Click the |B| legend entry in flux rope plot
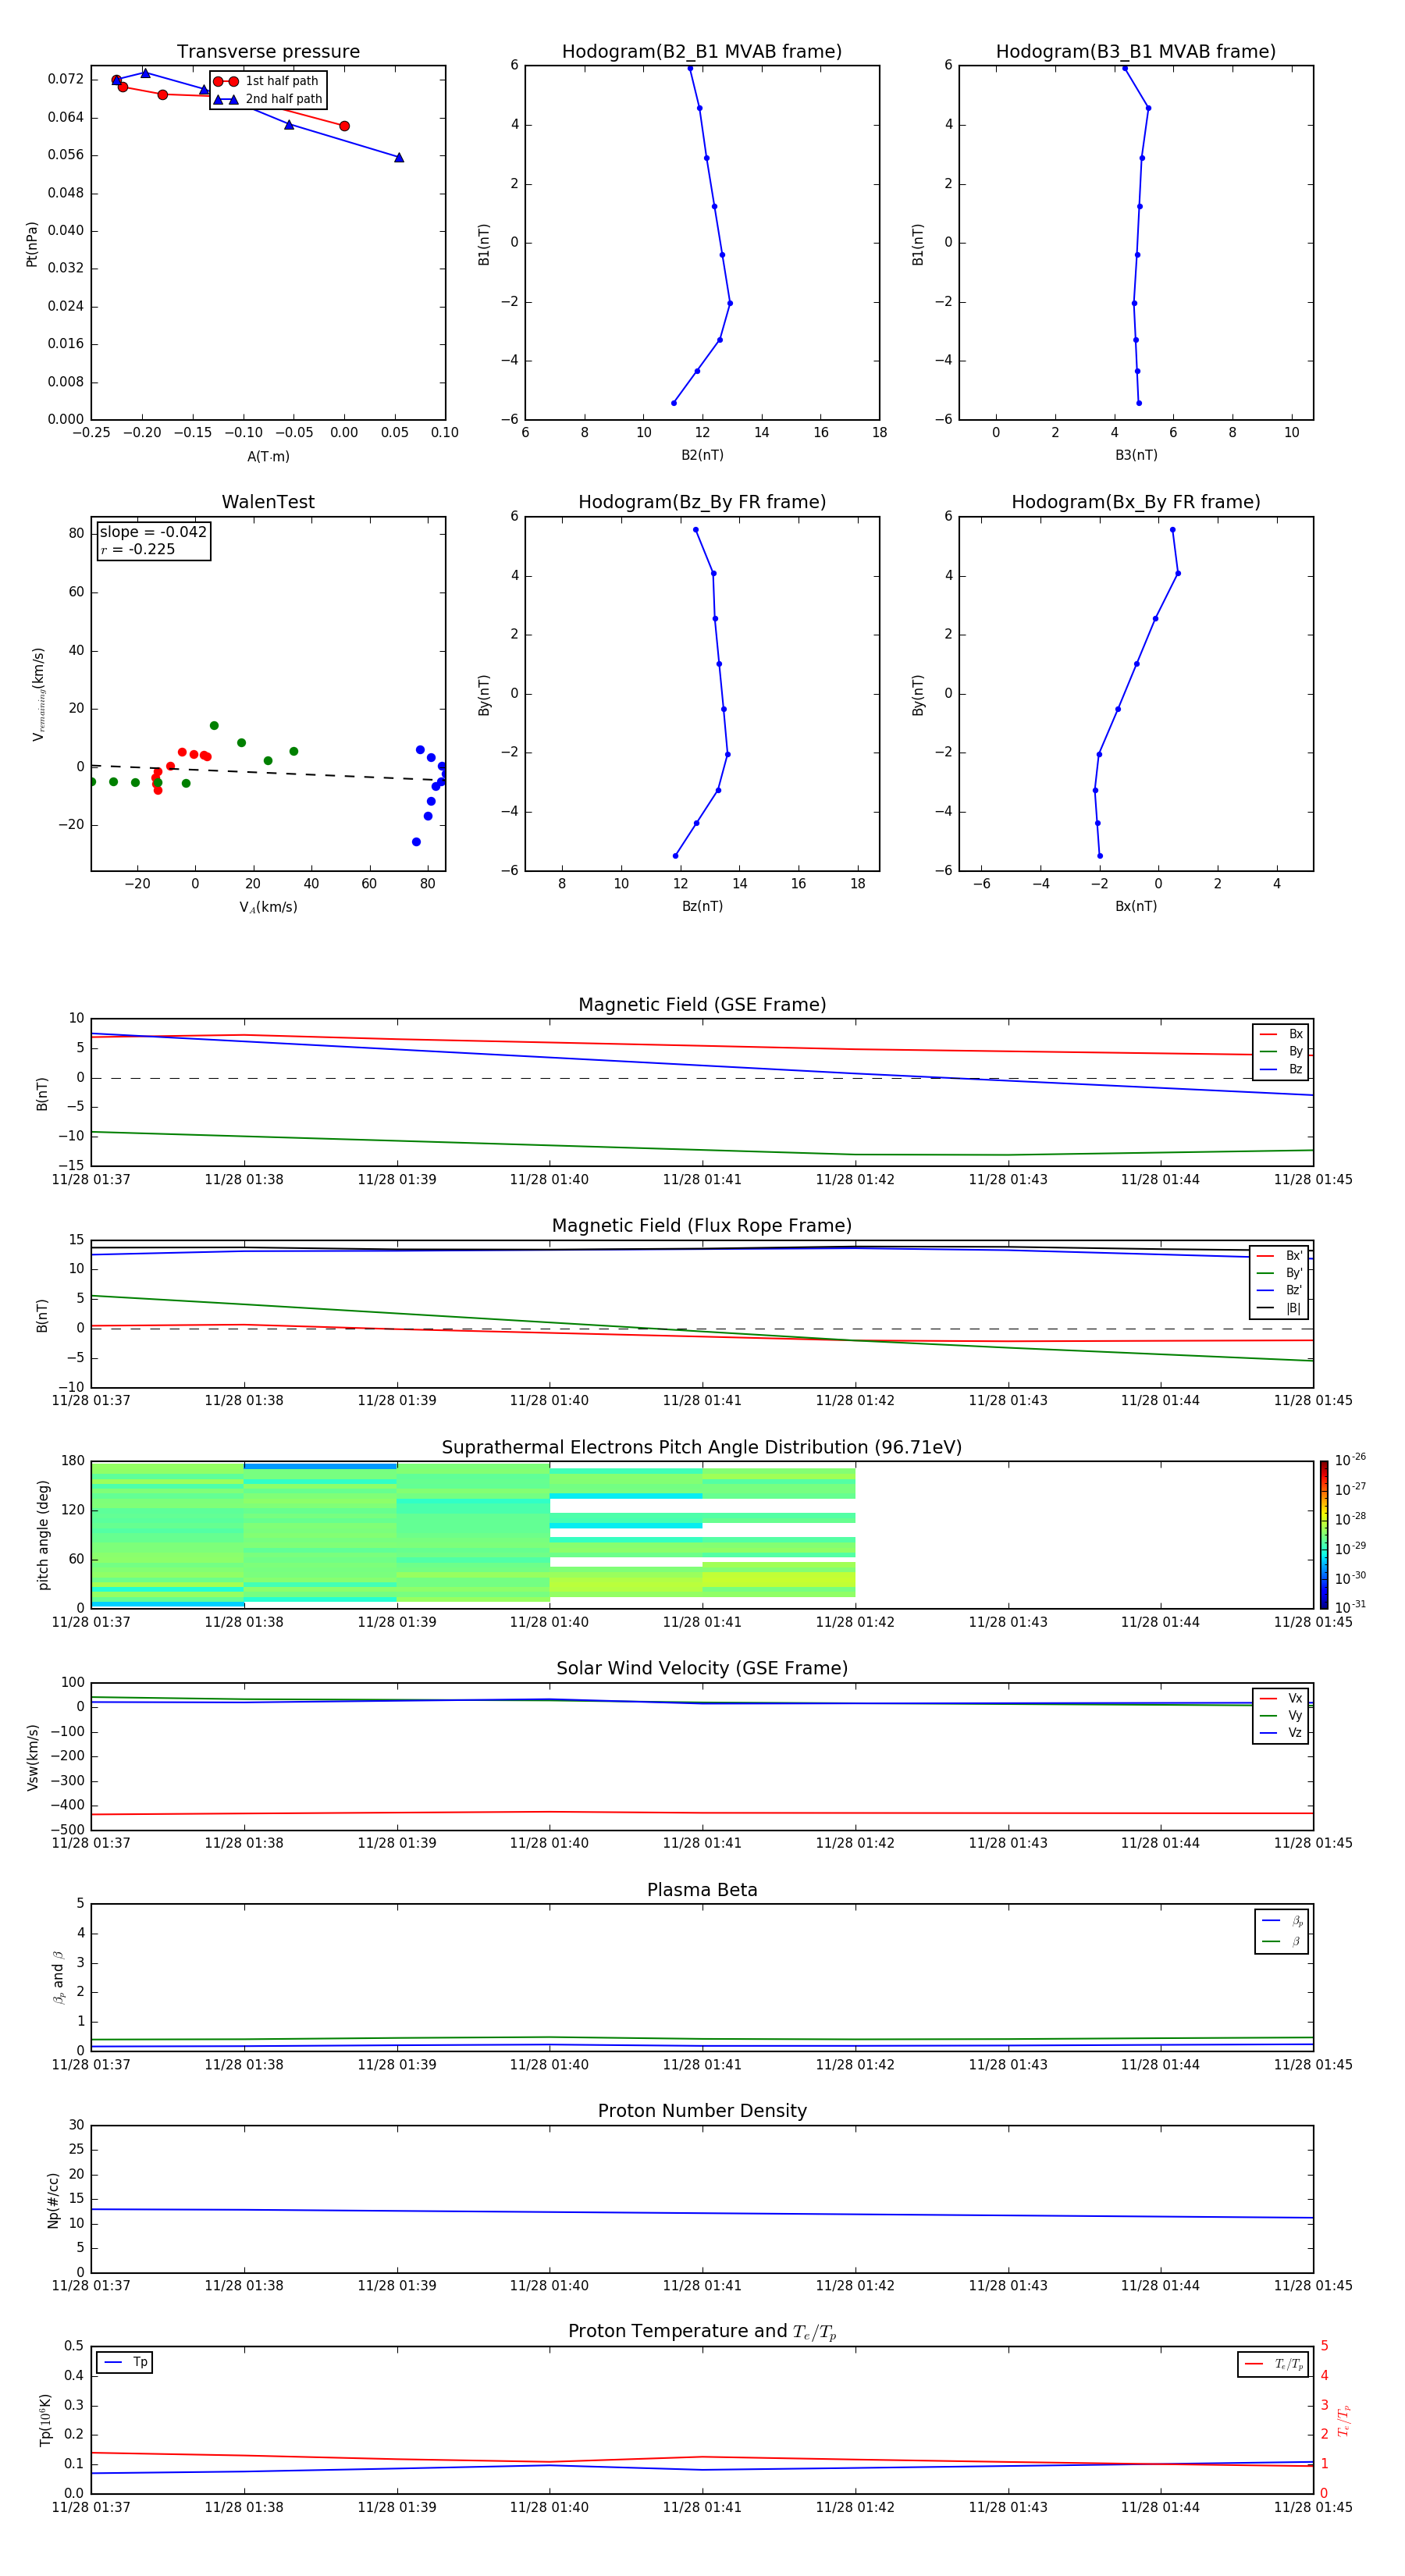 [x=1279, y=1308]
